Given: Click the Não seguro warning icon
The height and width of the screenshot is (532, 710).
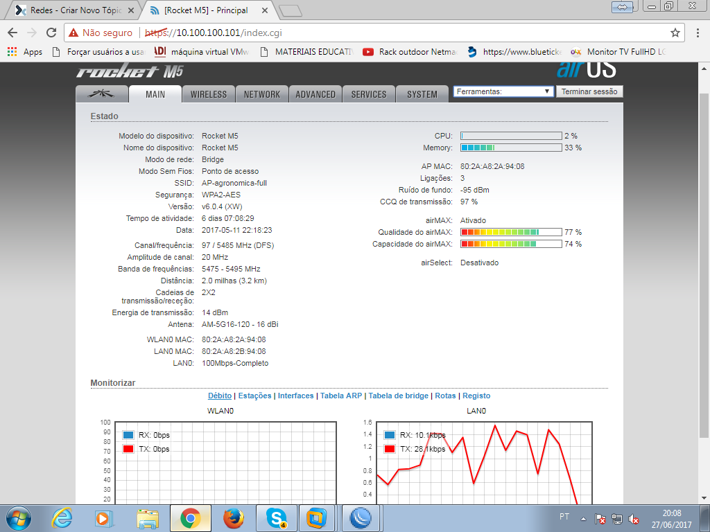Looking at the screenshot, I should [73, 33].
